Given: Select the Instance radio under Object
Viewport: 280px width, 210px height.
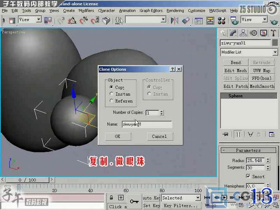Looking at the screenshot, I should click(x=112, y=94).
